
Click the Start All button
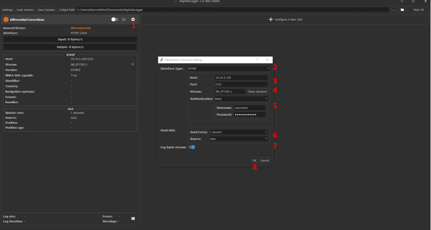(418, 9)
